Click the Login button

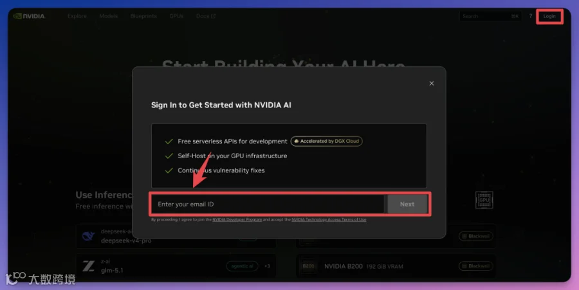tap(549, 16)
